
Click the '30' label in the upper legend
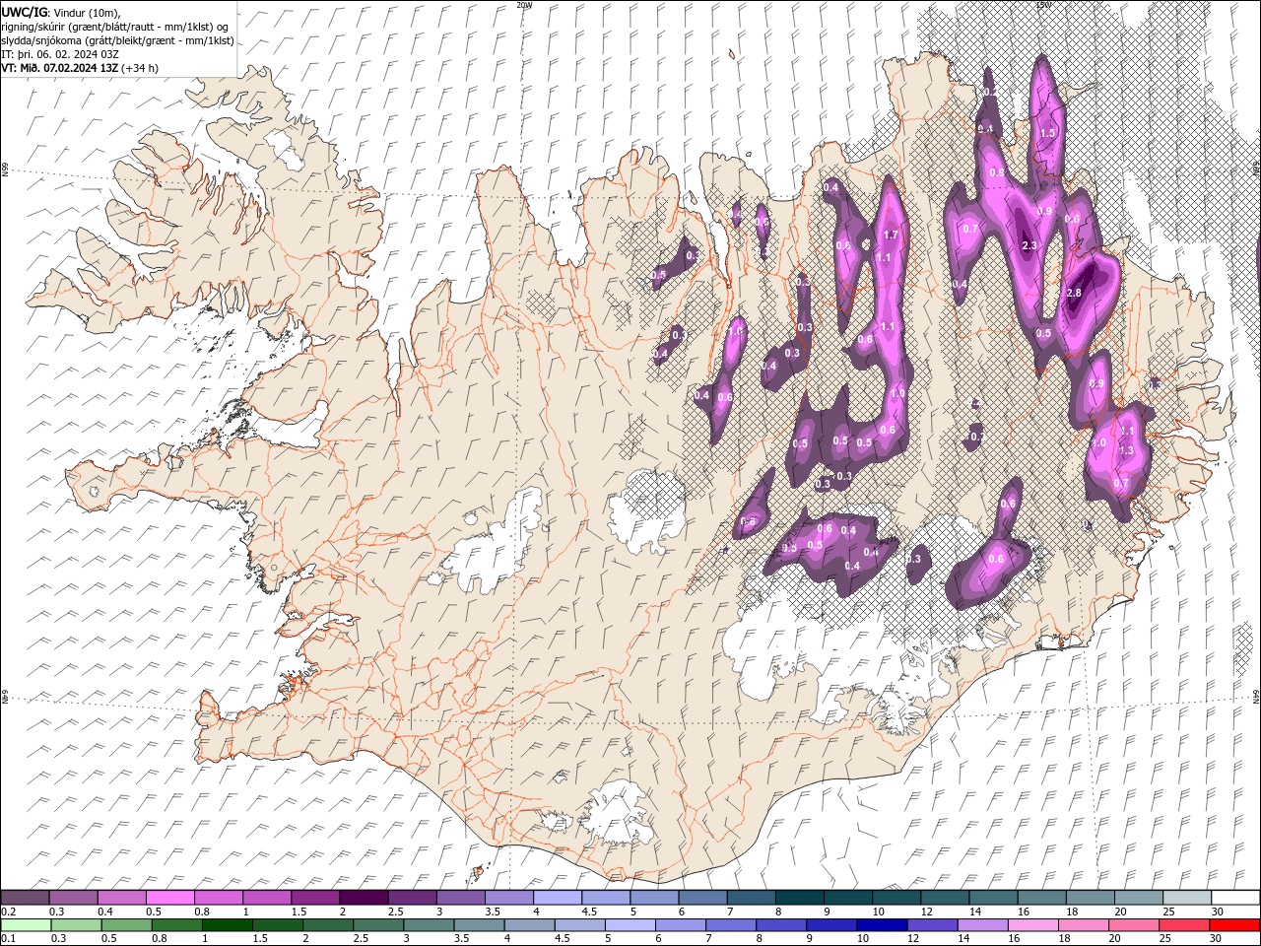click(1218, 912)
